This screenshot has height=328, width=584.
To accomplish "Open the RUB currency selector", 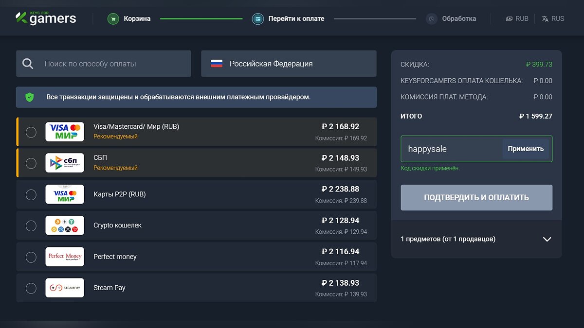I will click(x=517, y=18).
